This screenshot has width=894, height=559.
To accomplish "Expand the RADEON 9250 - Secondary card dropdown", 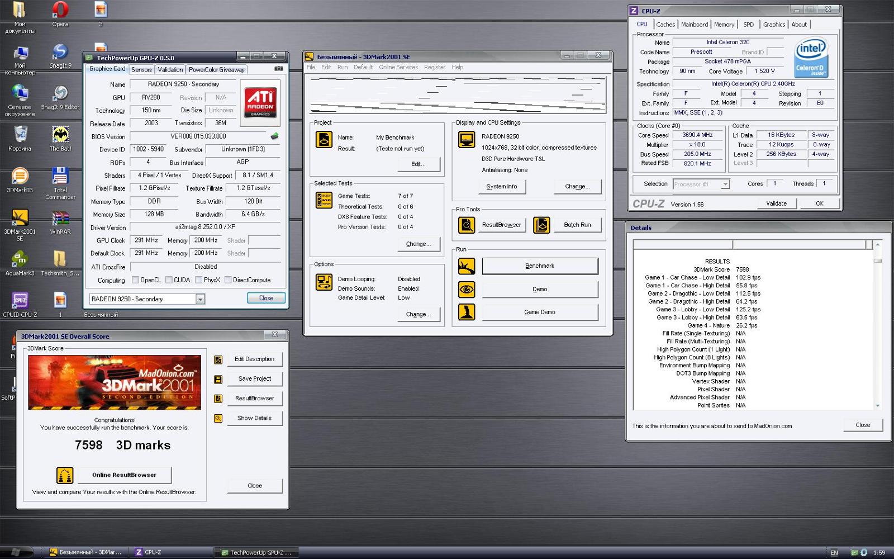I will (x=200, y=299).
